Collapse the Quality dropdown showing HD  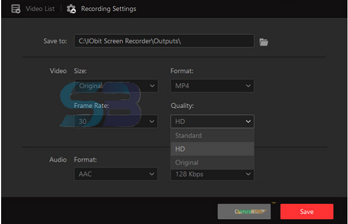[212, 121]
